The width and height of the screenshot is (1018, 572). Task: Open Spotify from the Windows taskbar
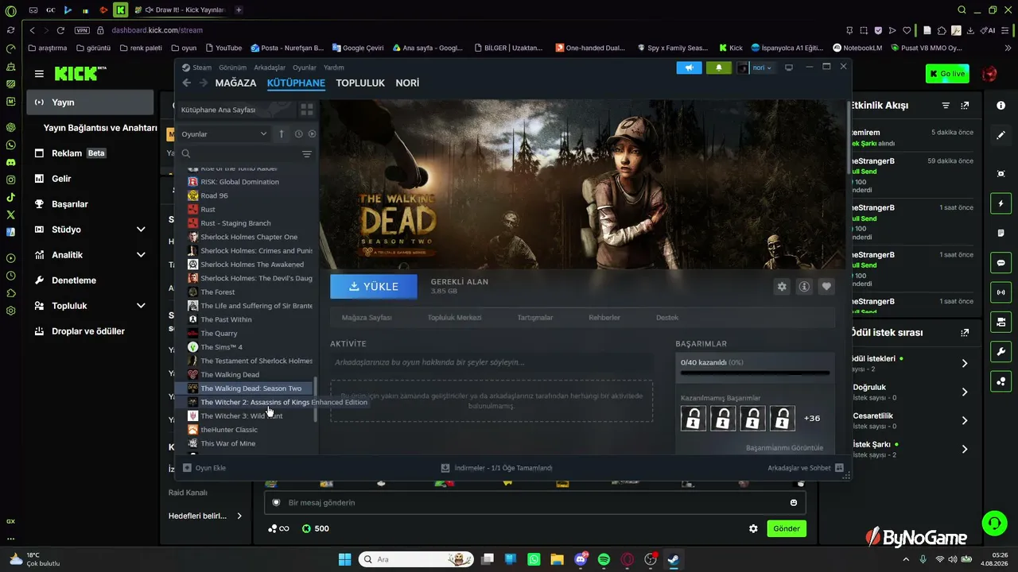[x=604, y=559]
